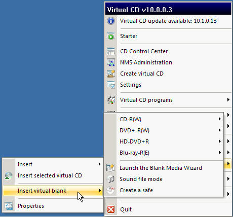Click the Sound file mode music note icon

110,179
